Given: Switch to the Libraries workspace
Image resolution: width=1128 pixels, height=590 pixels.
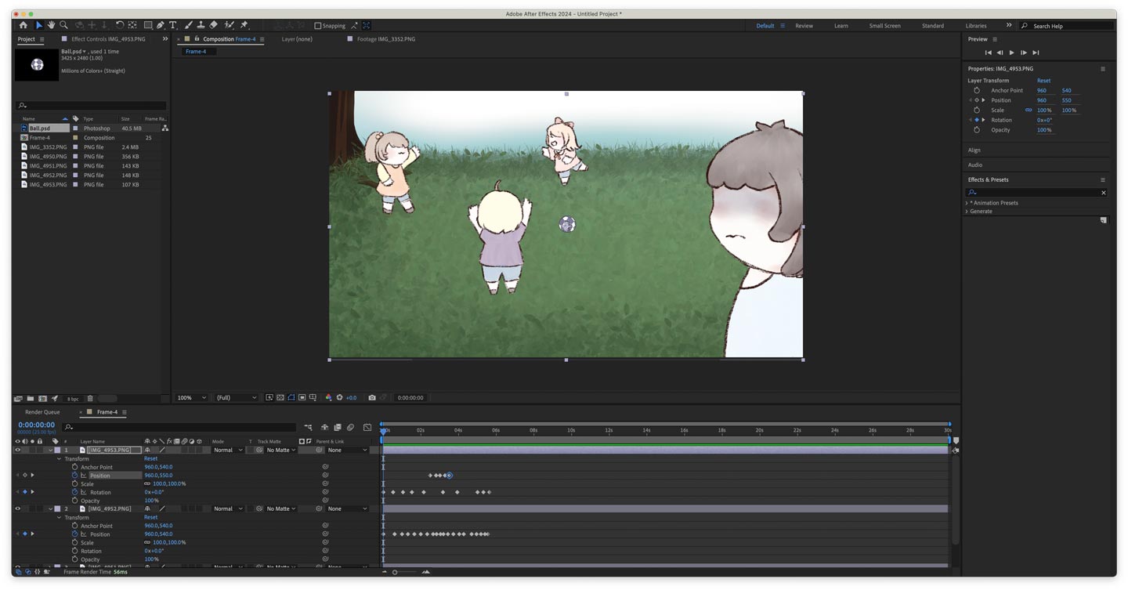Looking at the screenshot, I should [x=976, y=26].
